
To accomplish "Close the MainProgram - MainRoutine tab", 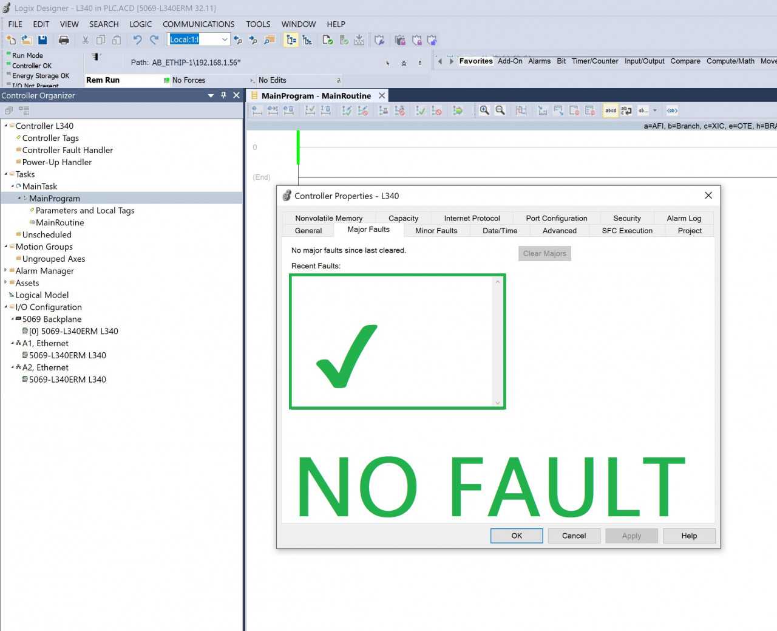I will click(382, 96).
